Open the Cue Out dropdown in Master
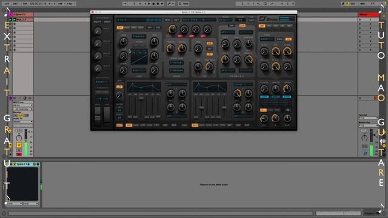The width and height of the screenshot is (388, 218). pyautogui.click(x=368, y=118)
